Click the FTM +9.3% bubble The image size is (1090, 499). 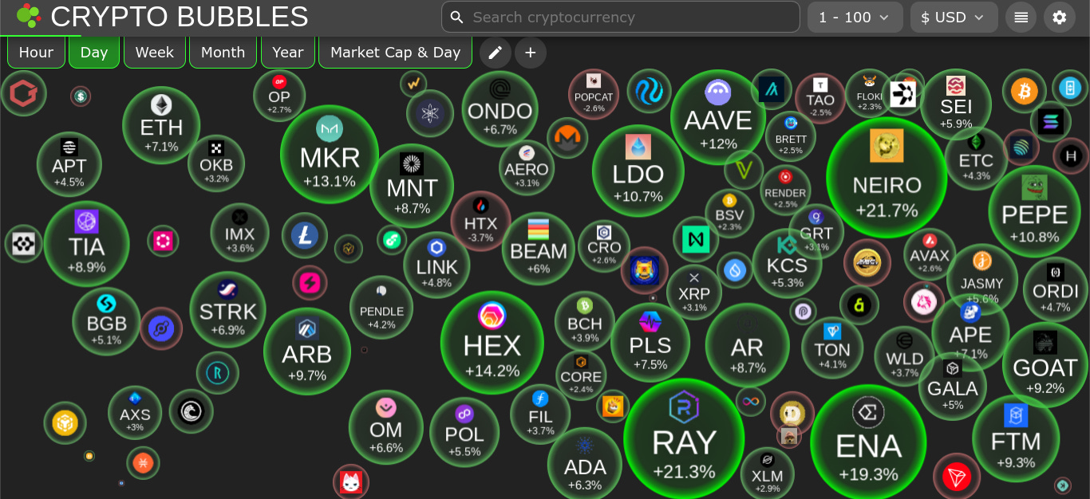tap(1016, 438)
